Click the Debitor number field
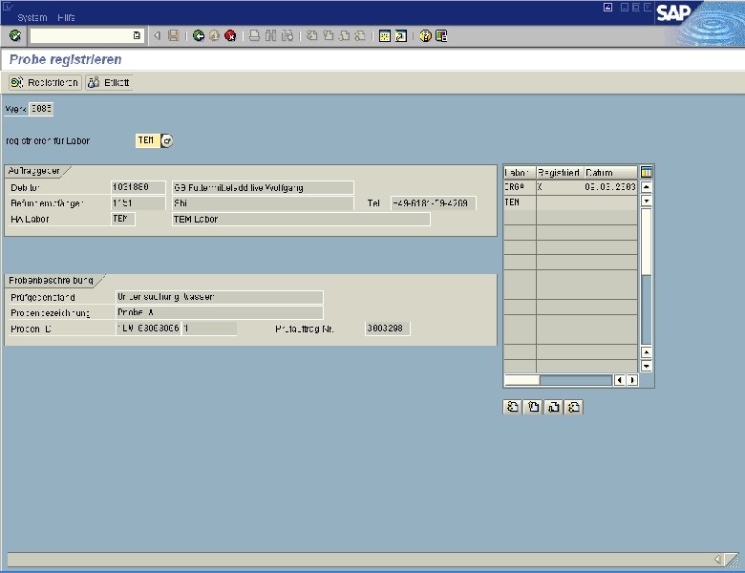 point(138,187)
